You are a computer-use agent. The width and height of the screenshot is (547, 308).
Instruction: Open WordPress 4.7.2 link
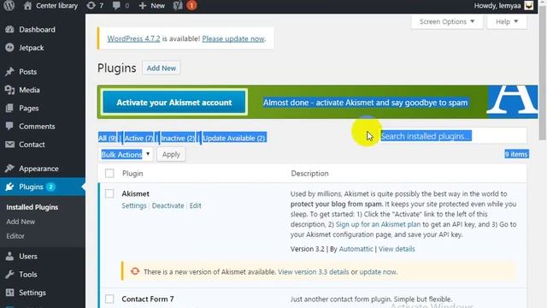pyautogui.click(x=133, y=38)
